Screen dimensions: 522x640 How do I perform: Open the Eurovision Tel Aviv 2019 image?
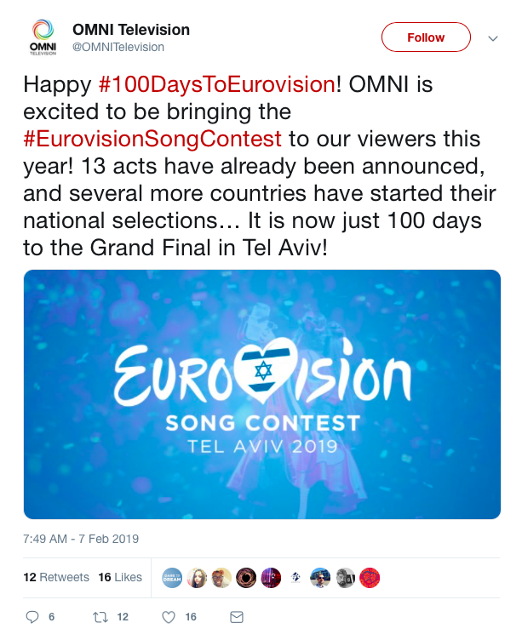261,394
